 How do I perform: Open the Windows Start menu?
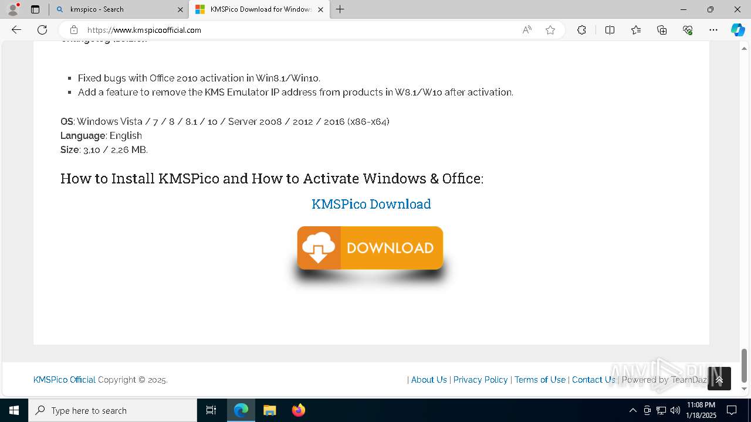(14, 410)
